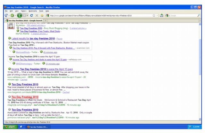The image size is (205, 133).
Task: Click inside the address bar URL field
Action: 101,16
